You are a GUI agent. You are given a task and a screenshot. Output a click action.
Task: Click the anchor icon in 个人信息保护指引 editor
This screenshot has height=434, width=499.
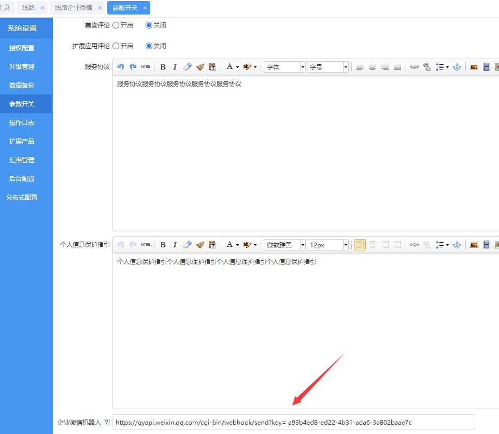click(457, 245)
